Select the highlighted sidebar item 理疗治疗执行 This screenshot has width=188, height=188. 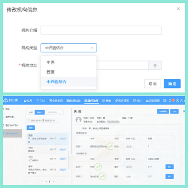click(13, 134)
